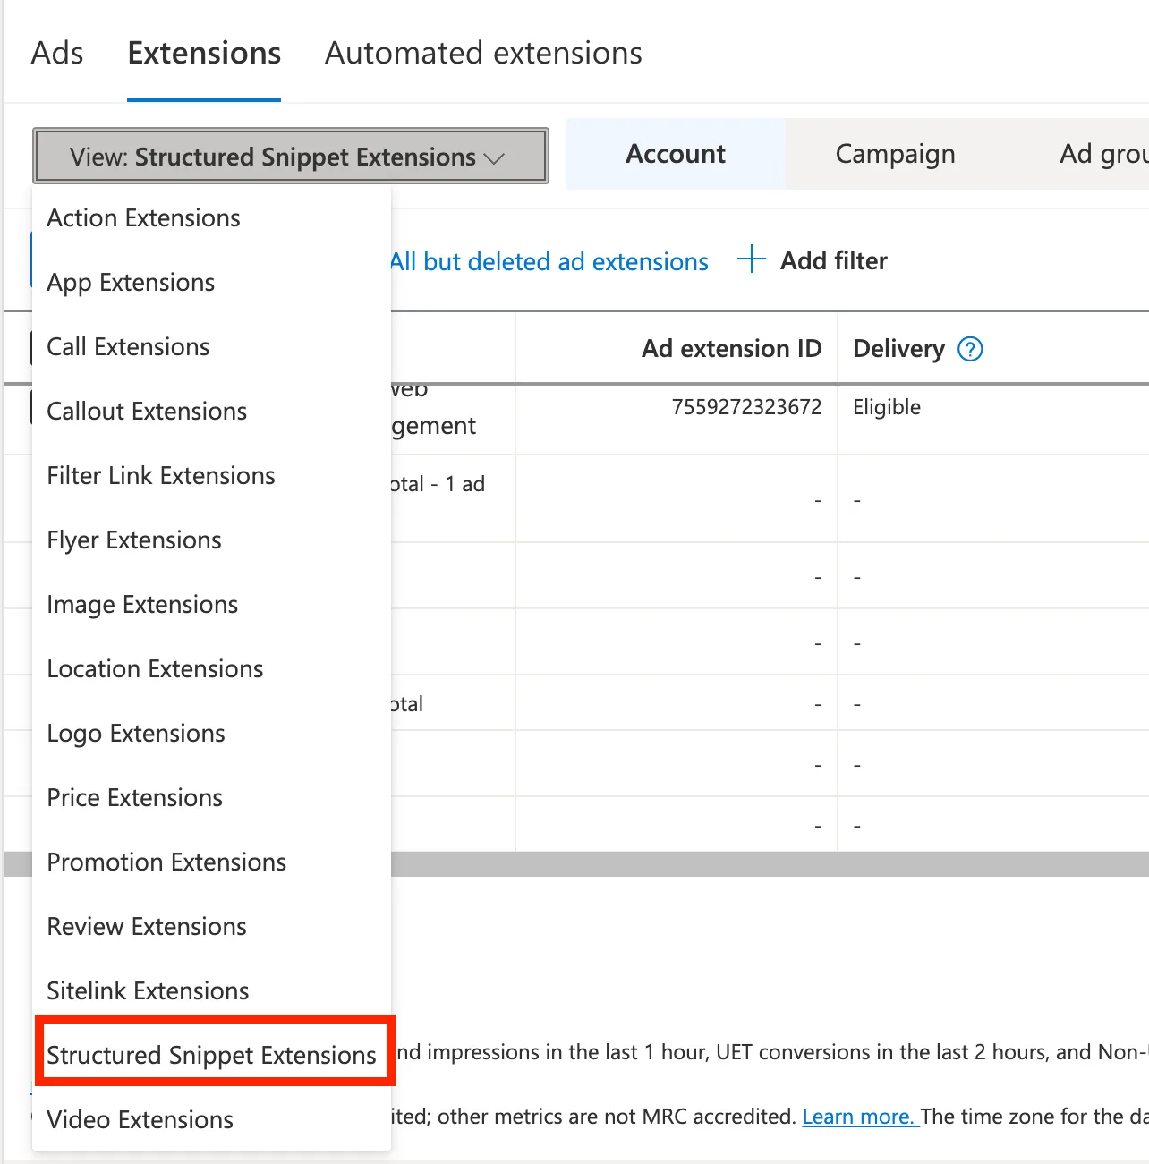Click the Add filter button
The image size is (1149, 1164).
[x=813, y=260]
